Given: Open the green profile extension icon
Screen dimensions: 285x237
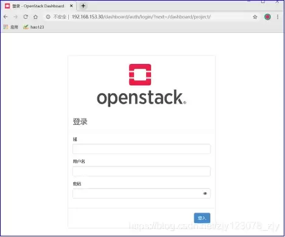Looking at the screenshot, I should pyautogui.click(x=267, y=17).
